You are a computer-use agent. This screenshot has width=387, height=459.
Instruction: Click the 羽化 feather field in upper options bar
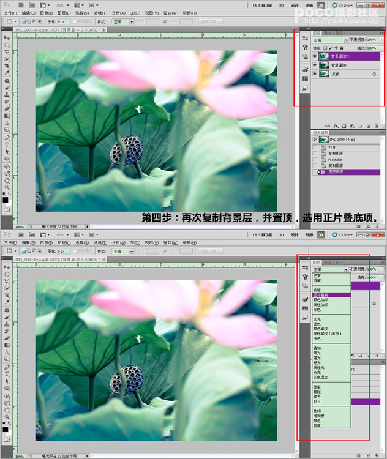click(64, 21)
